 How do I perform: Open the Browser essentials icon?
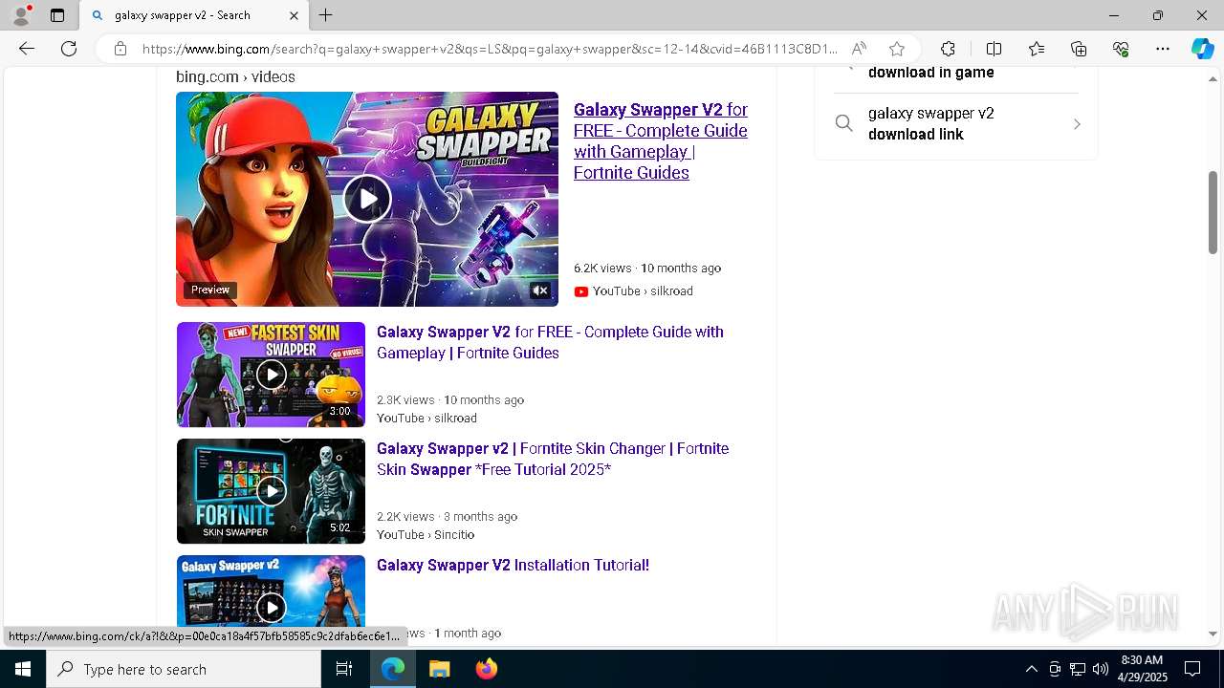1121,49
